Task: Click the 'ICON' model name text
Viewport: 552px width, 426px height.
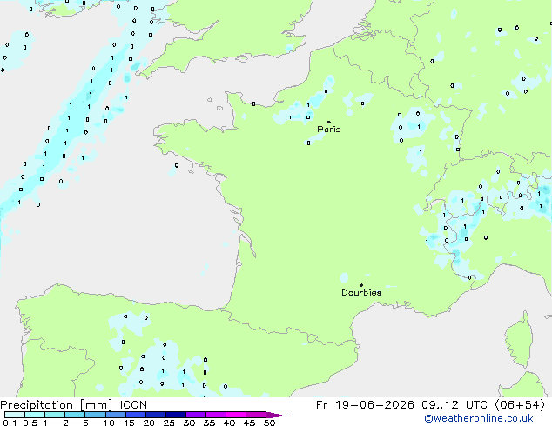Action: (x=133, y=405)
